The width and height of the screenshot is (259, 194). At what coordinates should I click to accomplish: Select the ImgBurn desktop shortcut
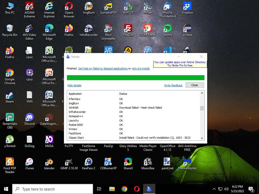pos(89,8)
